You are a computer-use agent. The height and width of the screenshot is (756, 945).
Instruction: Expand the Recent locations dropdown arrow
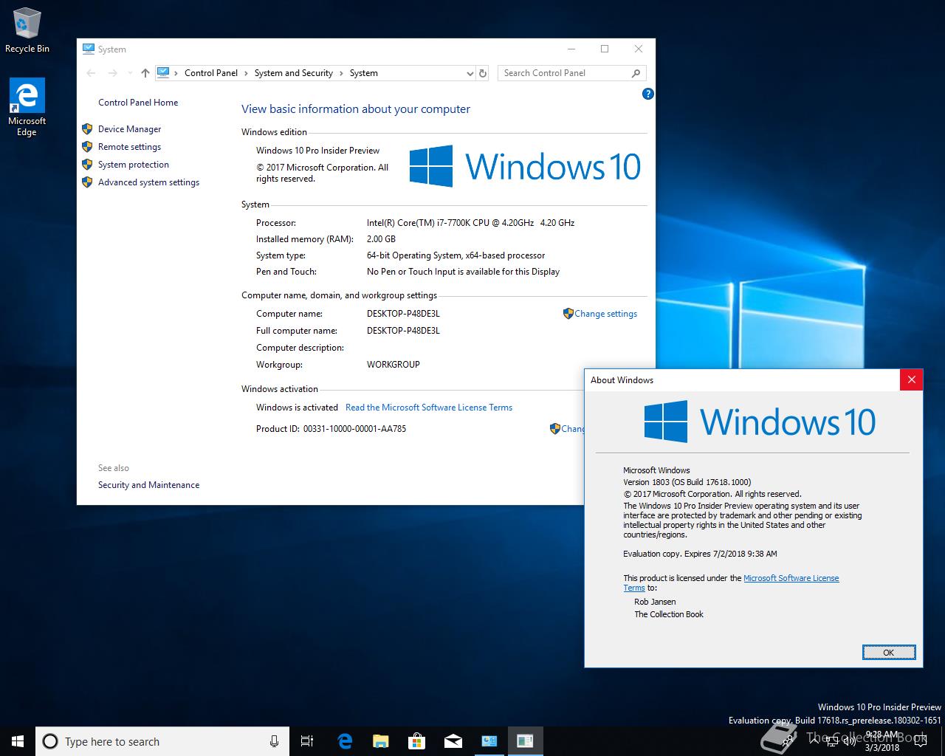tap(131, 73)
